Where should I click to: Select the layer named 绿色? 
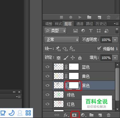[71, 95]
